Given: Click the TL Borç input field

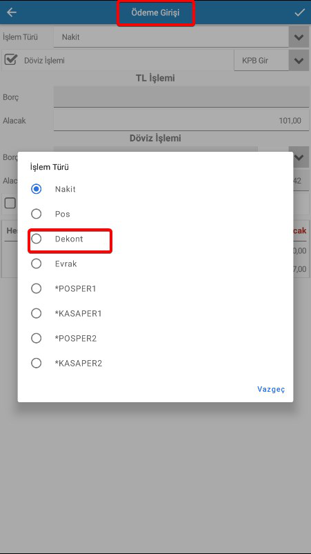Looking at the screenshot, I should pyautogui.click(x=181, y=97).
